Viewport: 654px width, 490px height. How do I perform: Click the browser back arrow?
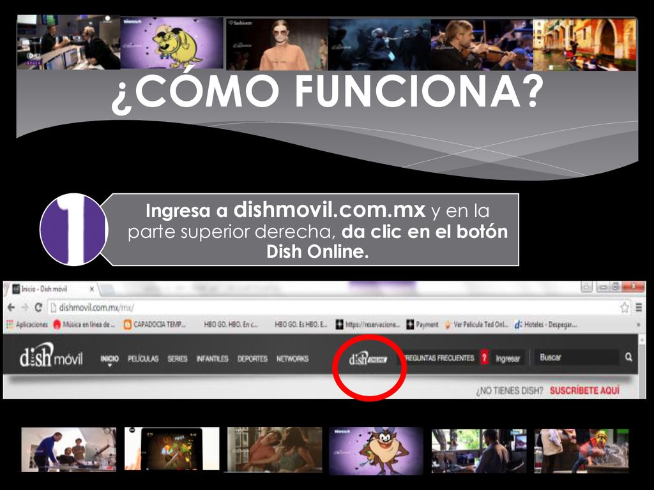click(11, 308)
